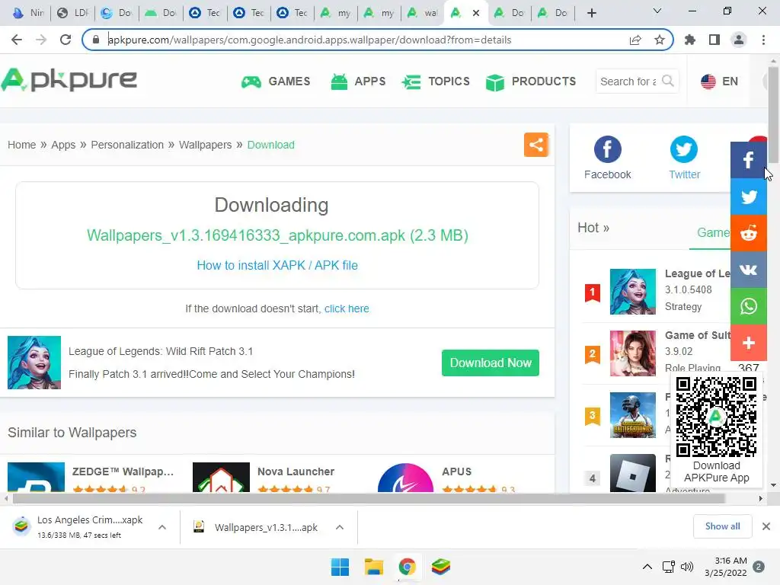Open the EN language selector
This screenshot has height=585, width=780.
tap(719, 81)
